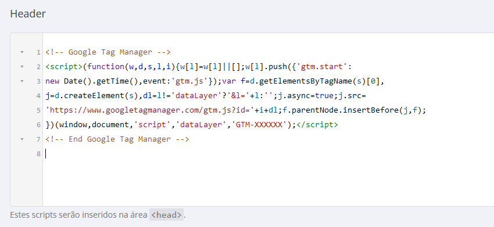
Task: Collapse the fold arrow beside line 2
Action: (x=22, y=67)
